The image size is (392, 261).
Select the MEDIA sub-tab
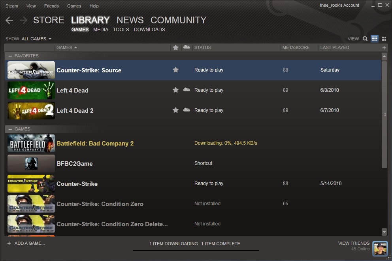pos(101,30)
